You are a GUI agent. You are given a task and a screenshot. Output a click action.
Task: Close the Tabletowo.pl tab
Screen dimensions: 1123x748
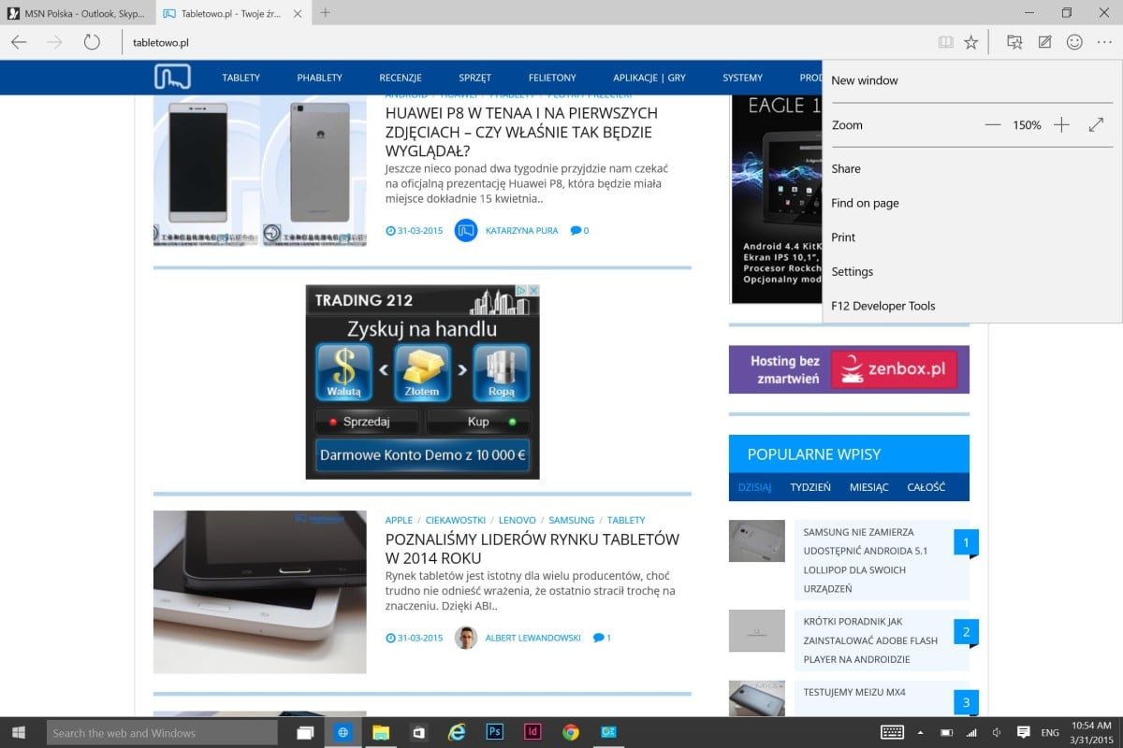(299, 13)
